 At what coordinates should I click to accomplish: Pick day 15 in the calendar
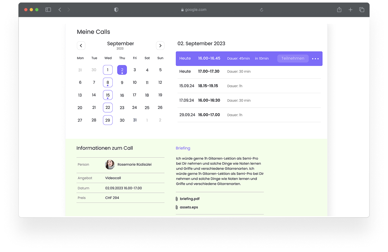[108, 95]
